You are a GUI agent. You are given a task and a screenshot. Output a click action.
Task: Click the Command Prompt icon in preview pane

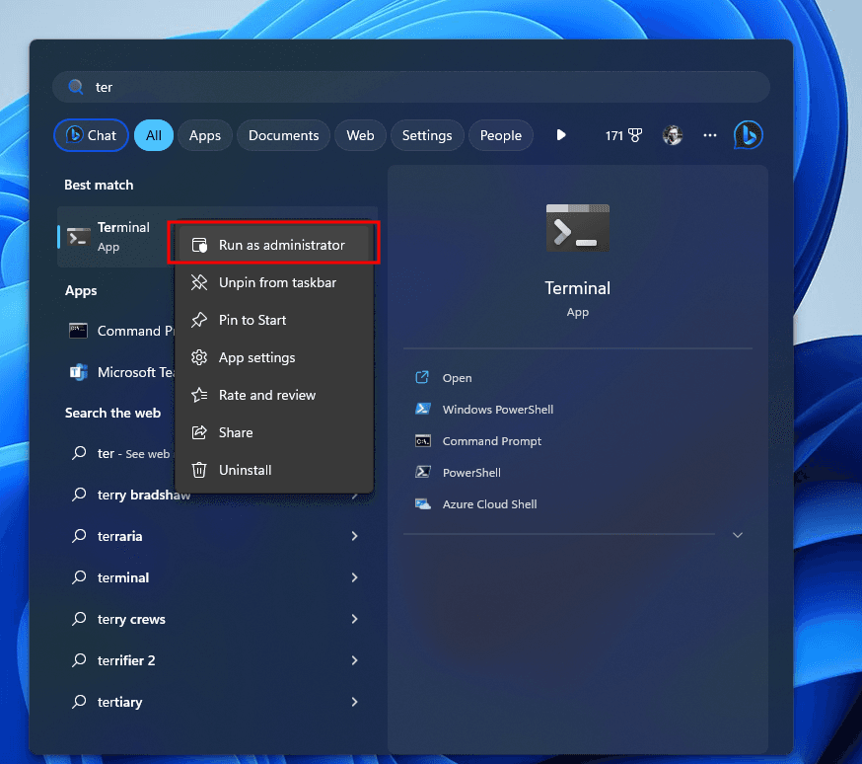pyautogui.click(x=423, y=441)
